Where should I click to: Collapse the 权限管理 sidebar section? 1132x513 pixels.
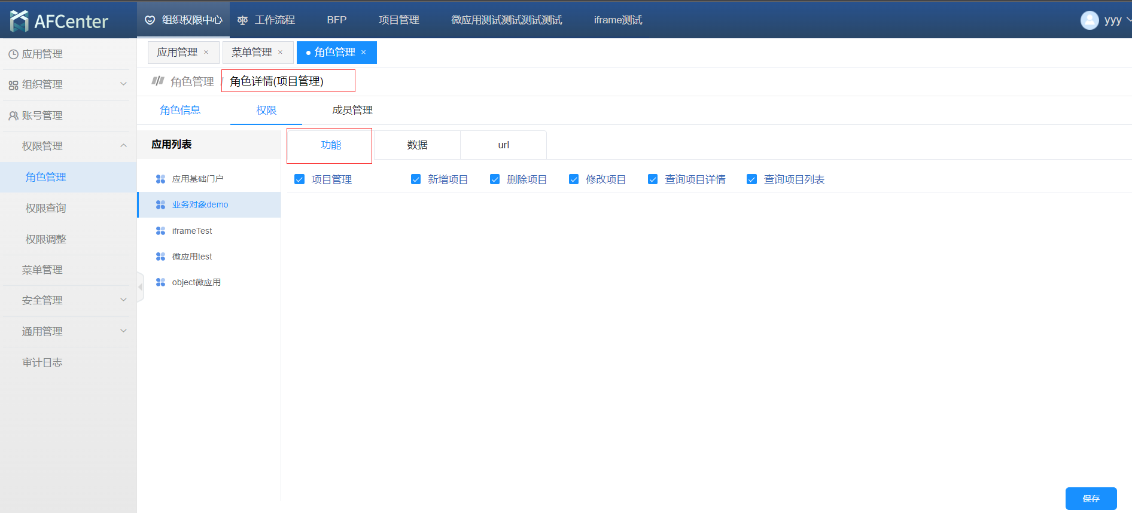click(x=123, y=146)
